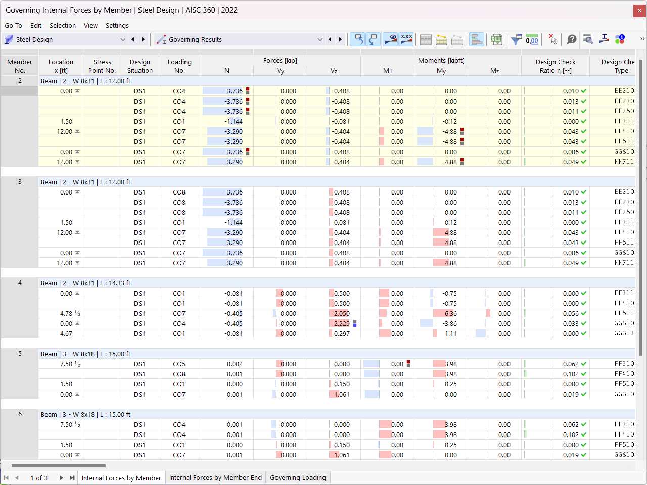
Task: Click the horizontal scrollbar thumb
Action: click(x=59, y=466)
